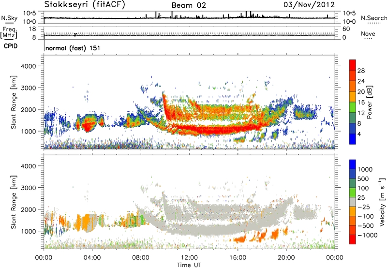Click the Time UT axis label
The height and width of the screenshot is (268, 387).
point(189,265)
